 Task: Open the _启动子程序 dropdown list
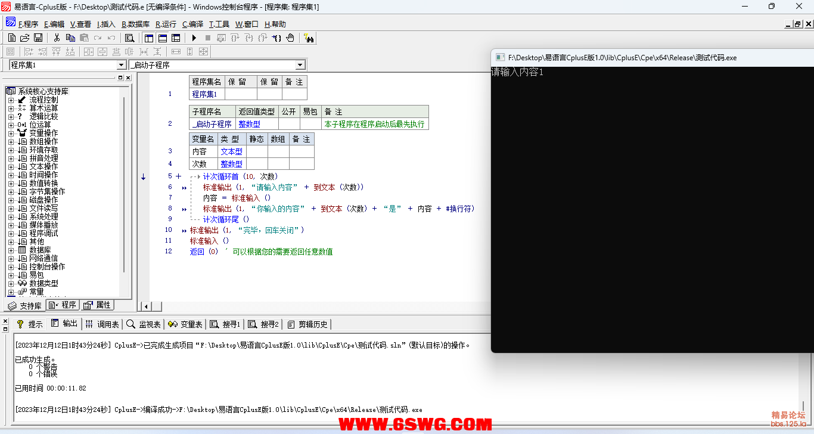point(300,65)
